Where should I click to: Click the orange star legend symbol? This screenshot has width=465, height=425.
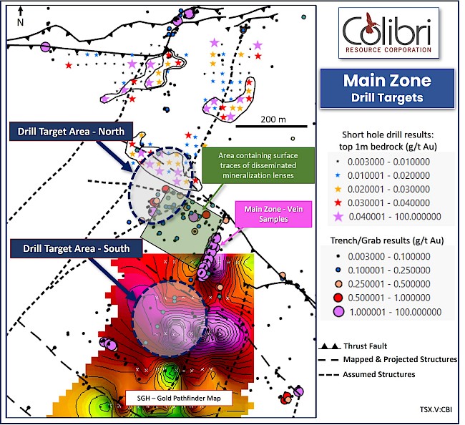[338, 189]
